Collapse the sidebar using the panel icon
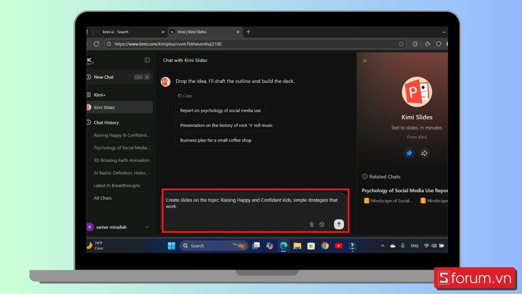This screenshot has width=522, height=294. 147,60
